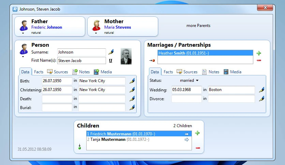Click the empty Burial place field
This screenshot has width=285, height=165.
[x=102, y=107]
